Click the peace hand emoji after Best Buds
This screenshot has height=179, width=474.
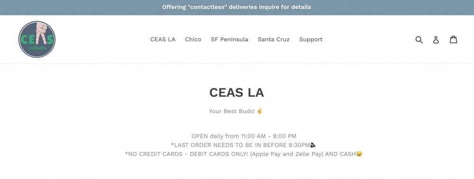(x=260, y=111)
